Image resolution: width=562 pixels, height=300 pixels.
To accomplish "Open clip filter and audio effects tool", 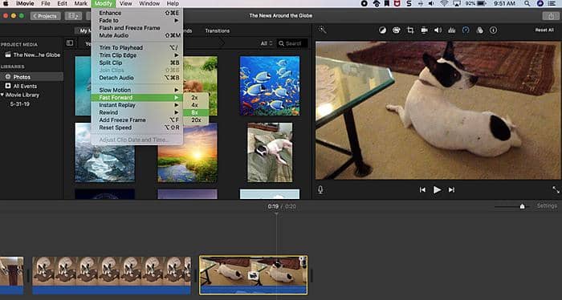I will tap(479, 30).
